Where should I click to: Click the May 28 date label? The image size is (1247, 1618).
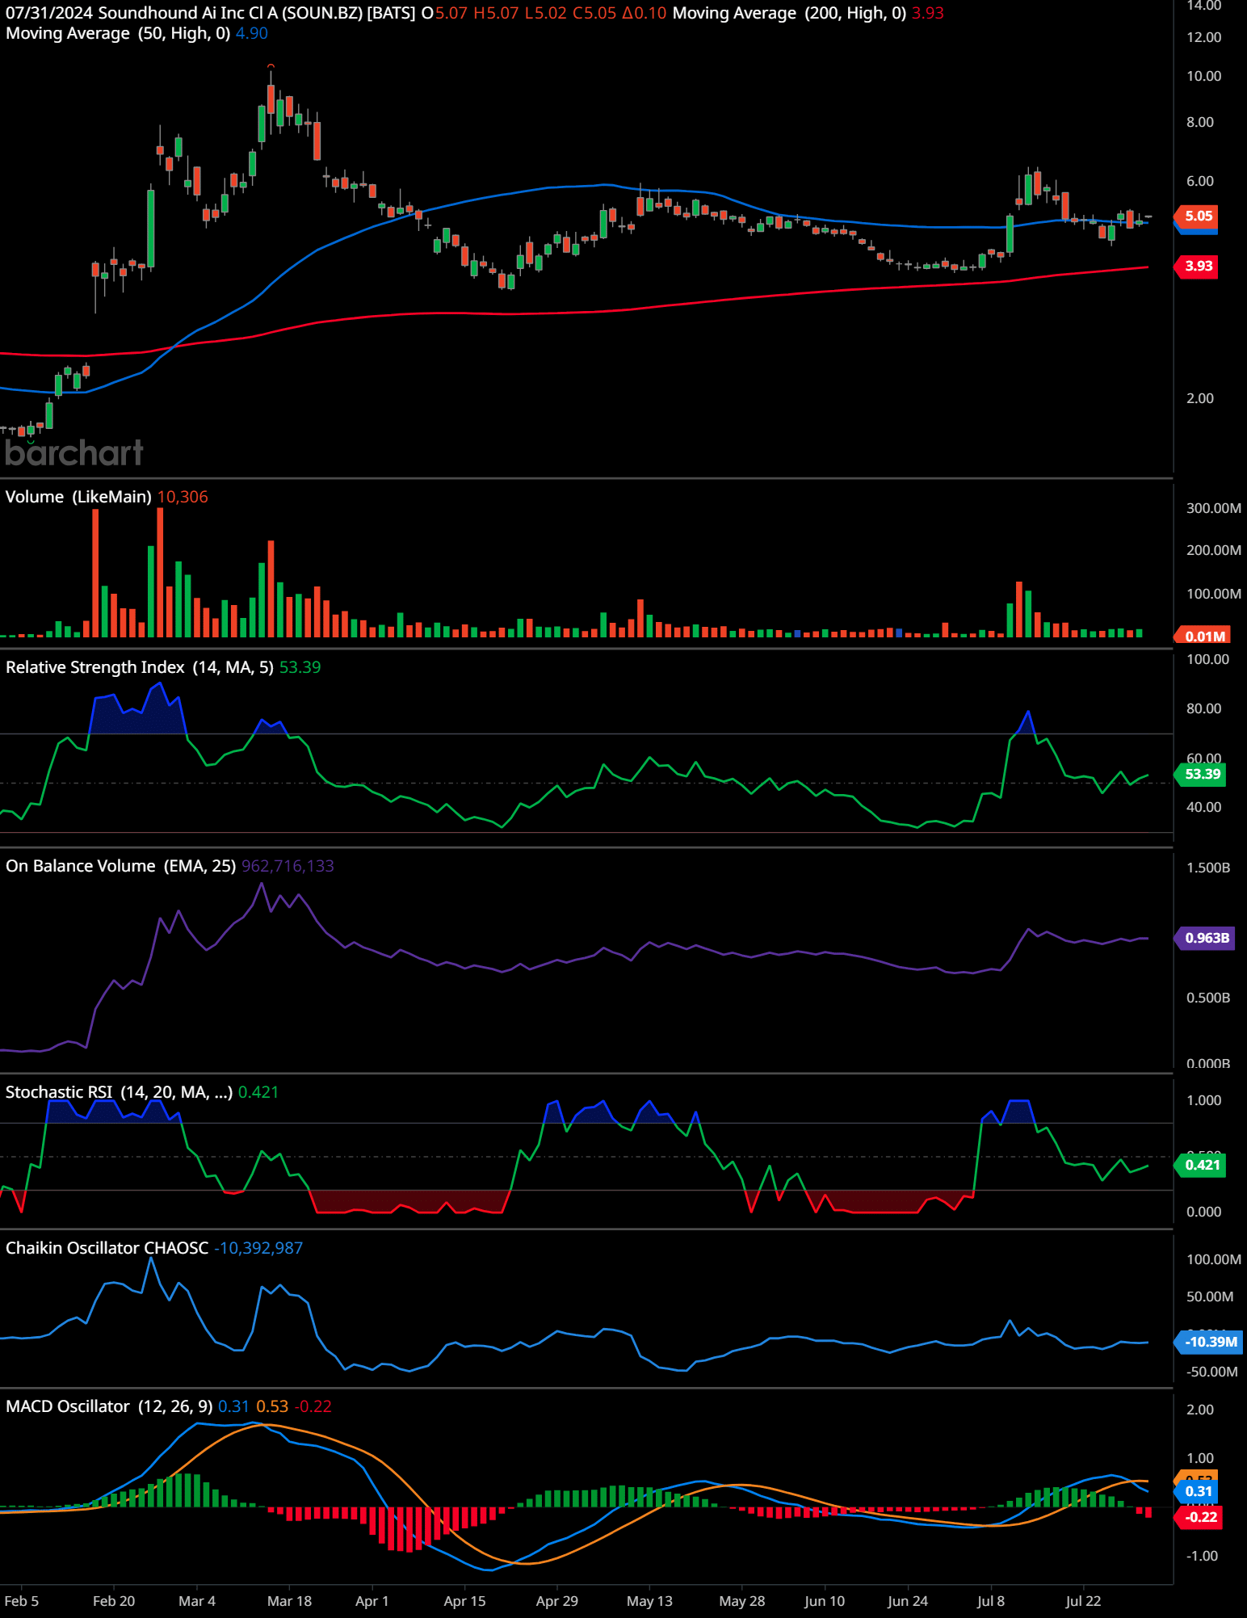point(741,1601)
